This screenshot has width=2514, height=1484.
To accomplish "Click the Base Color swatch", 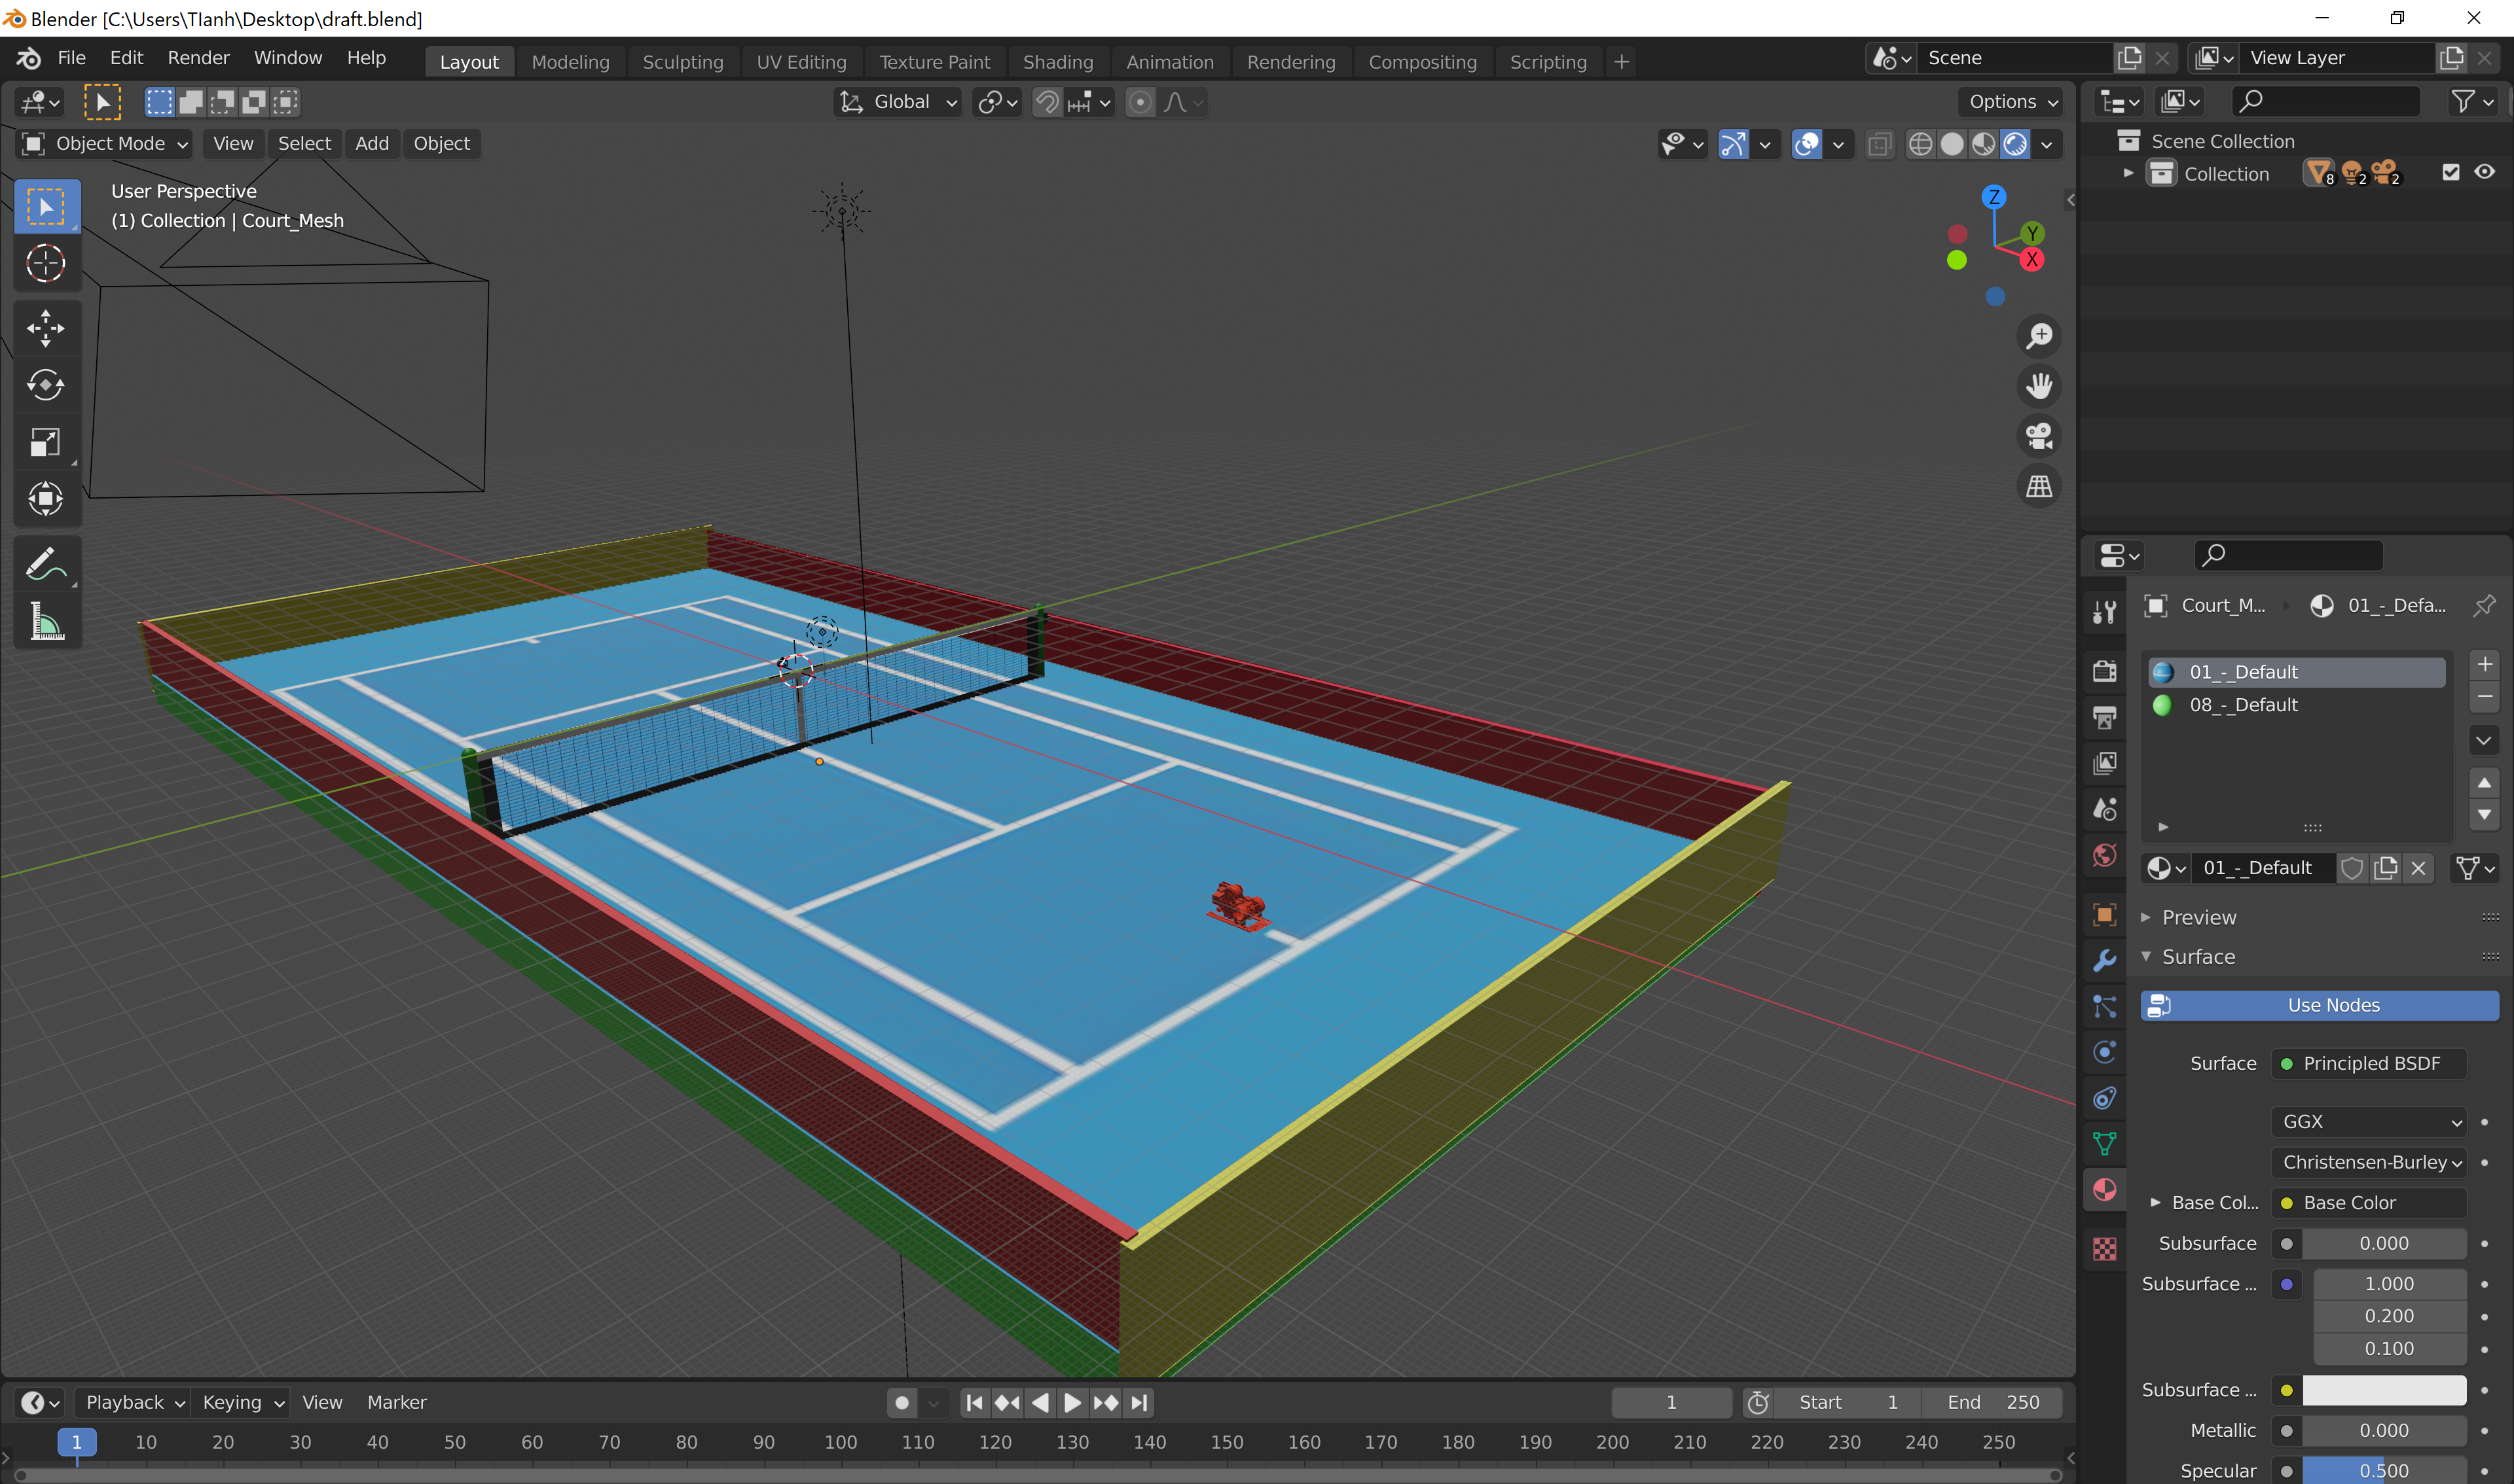I will tap(2287, 1202).
